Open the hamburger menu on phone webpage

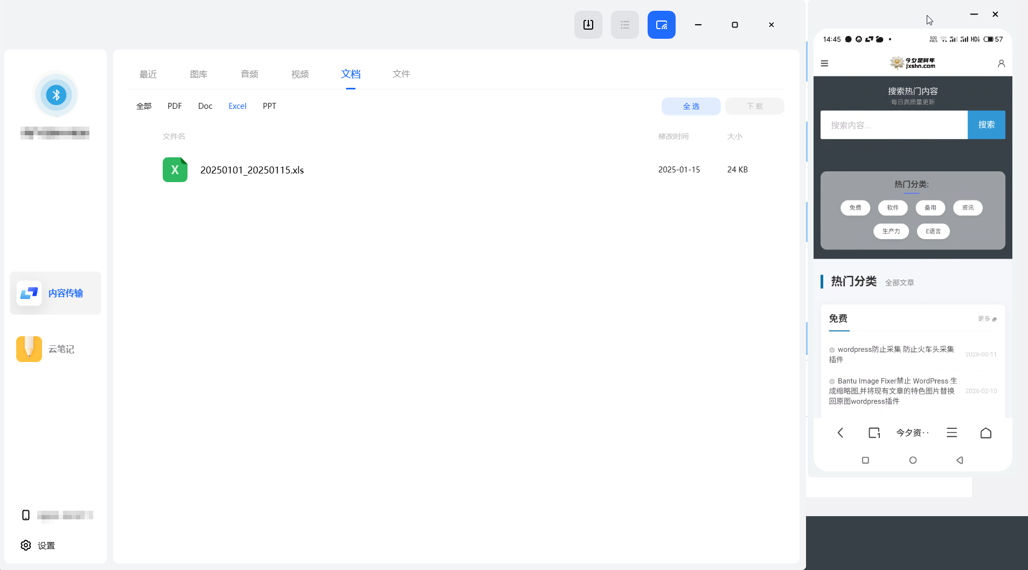click(824, 64)
